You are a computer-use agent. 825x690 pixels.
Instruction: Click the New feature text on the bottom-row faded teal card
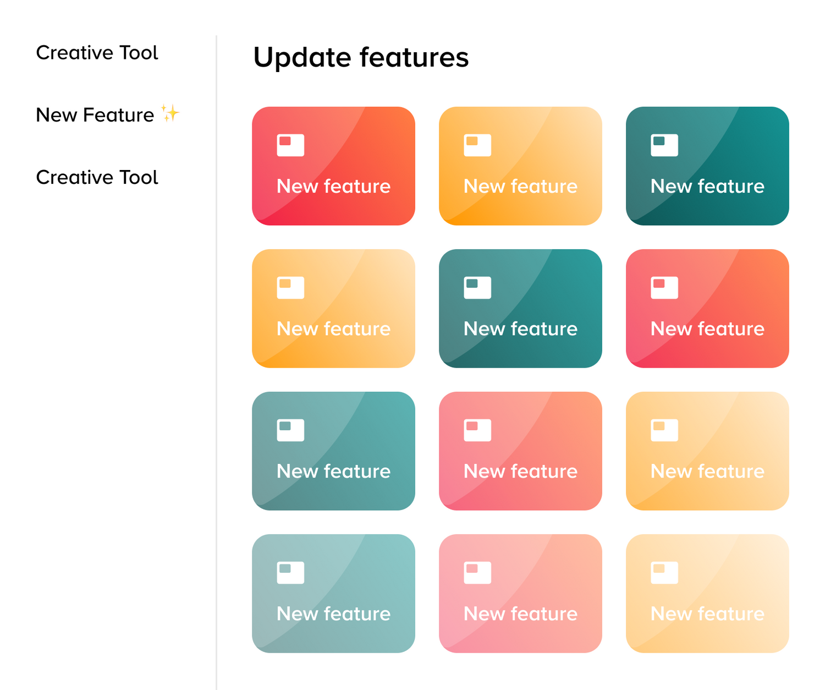tap(333, 614)
